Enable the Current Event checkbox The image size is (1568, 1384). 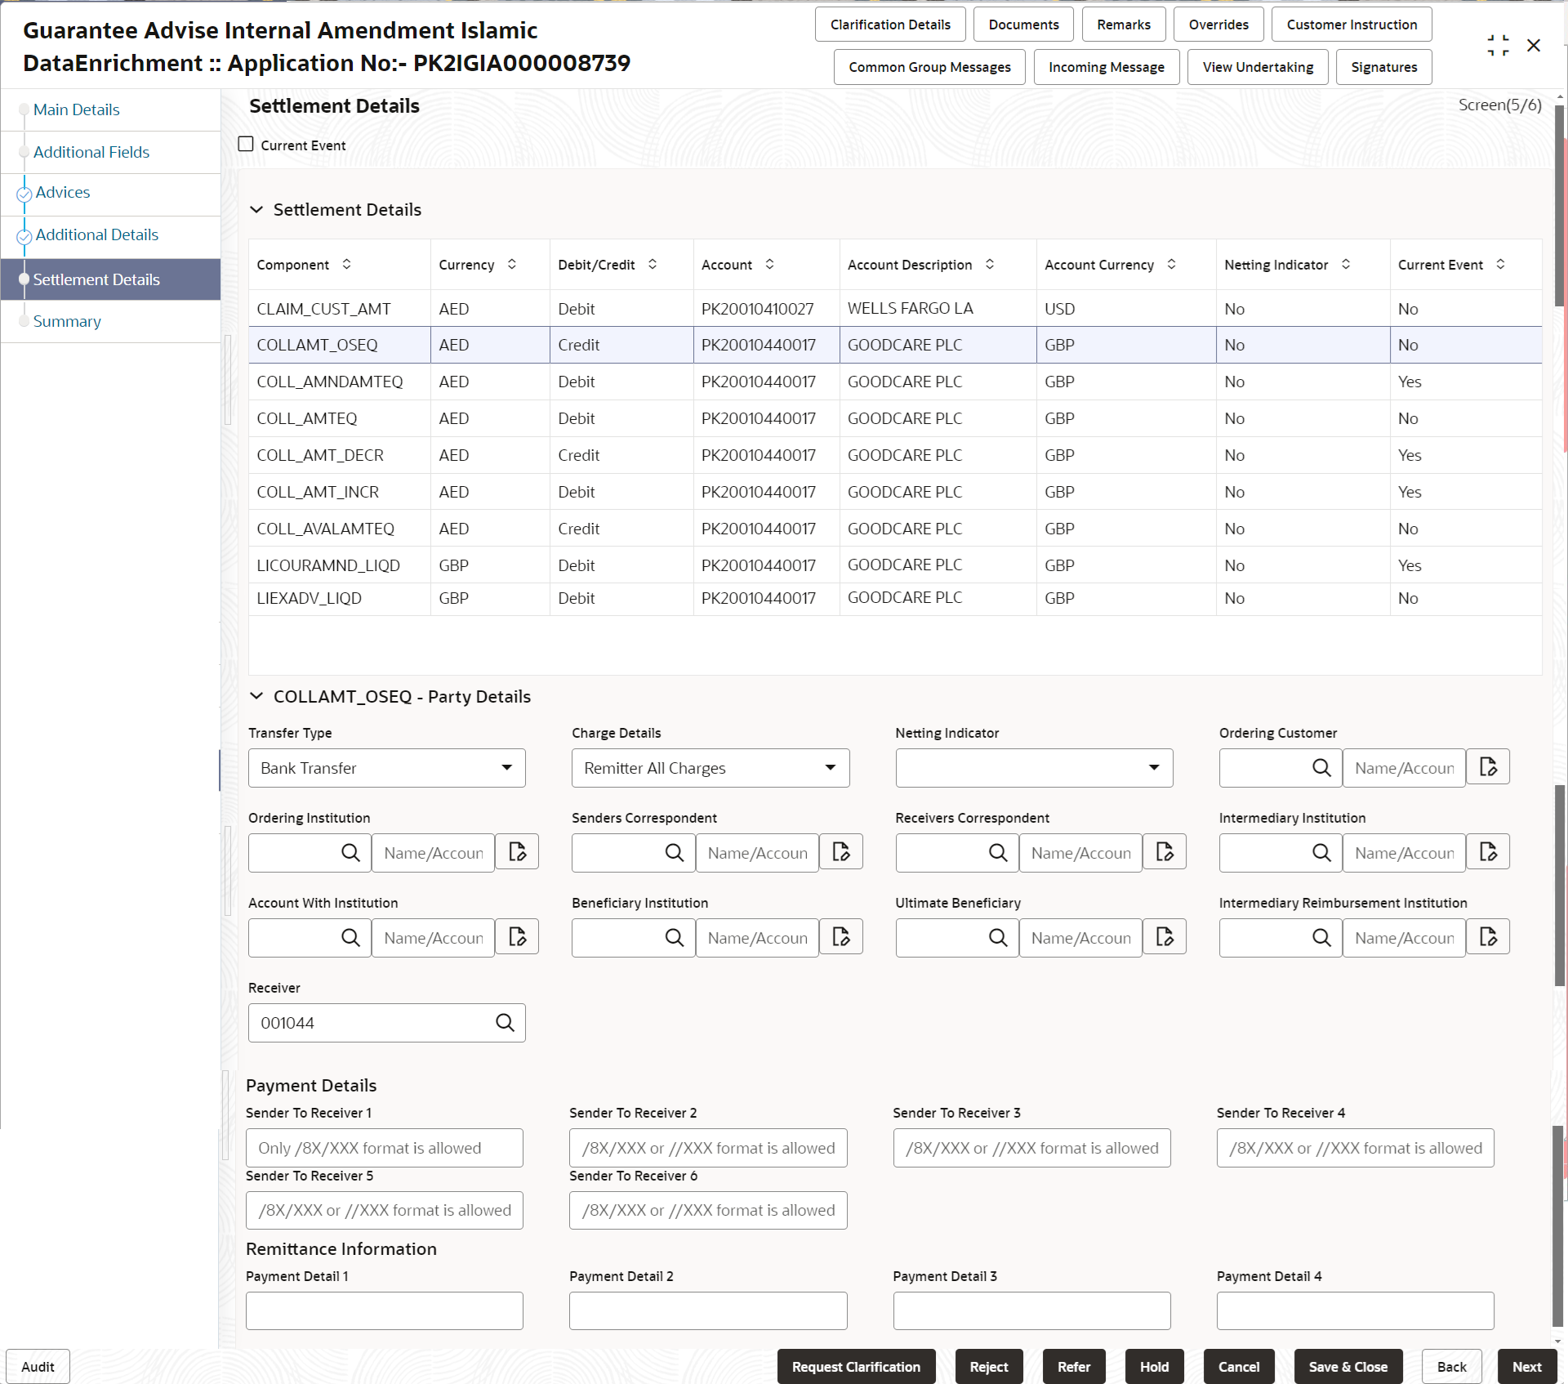click(245, 144)
